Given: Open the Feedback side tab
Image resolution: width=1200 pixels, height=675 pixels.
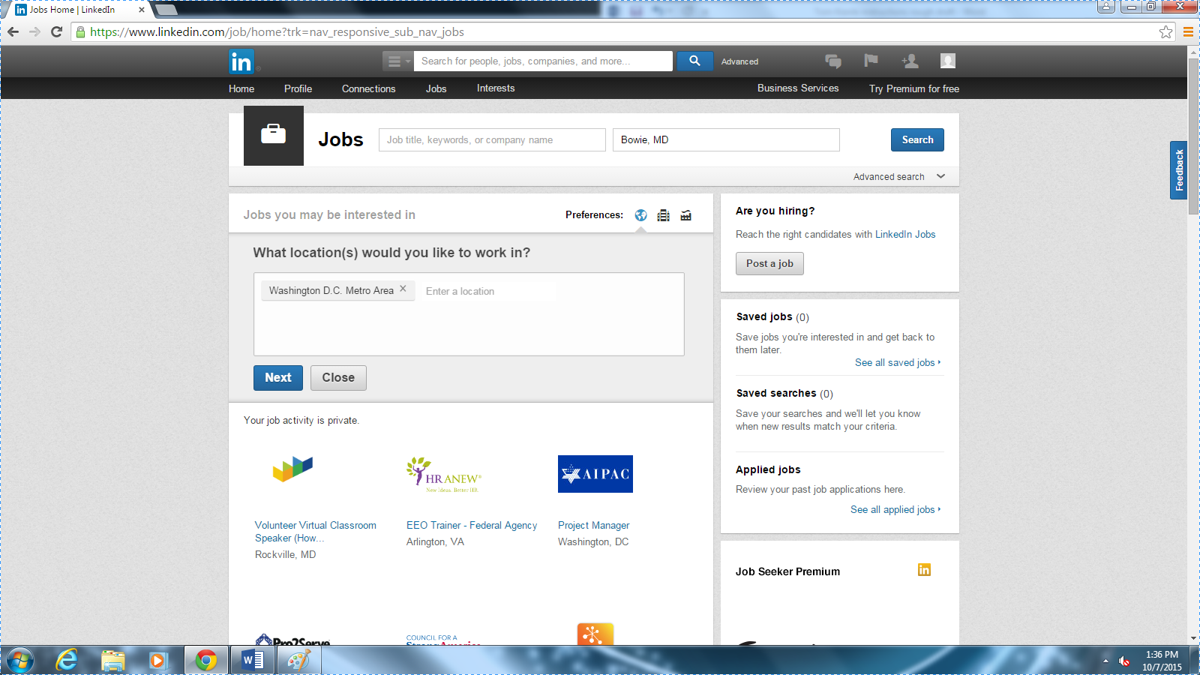Looking at the screenshot, I should [x=1178, y=170].
